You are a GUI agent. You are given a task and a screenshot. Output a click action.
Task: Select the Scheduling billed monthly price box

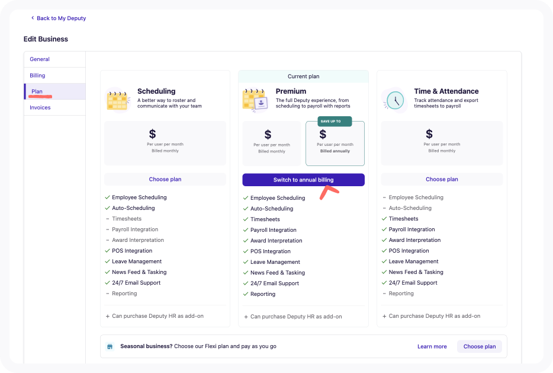click(165, 143)
